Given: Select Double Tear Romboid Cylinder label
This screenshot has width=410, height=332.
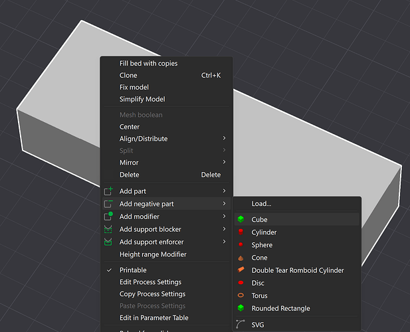Looking at the screenshot, I should pos(298,270).
